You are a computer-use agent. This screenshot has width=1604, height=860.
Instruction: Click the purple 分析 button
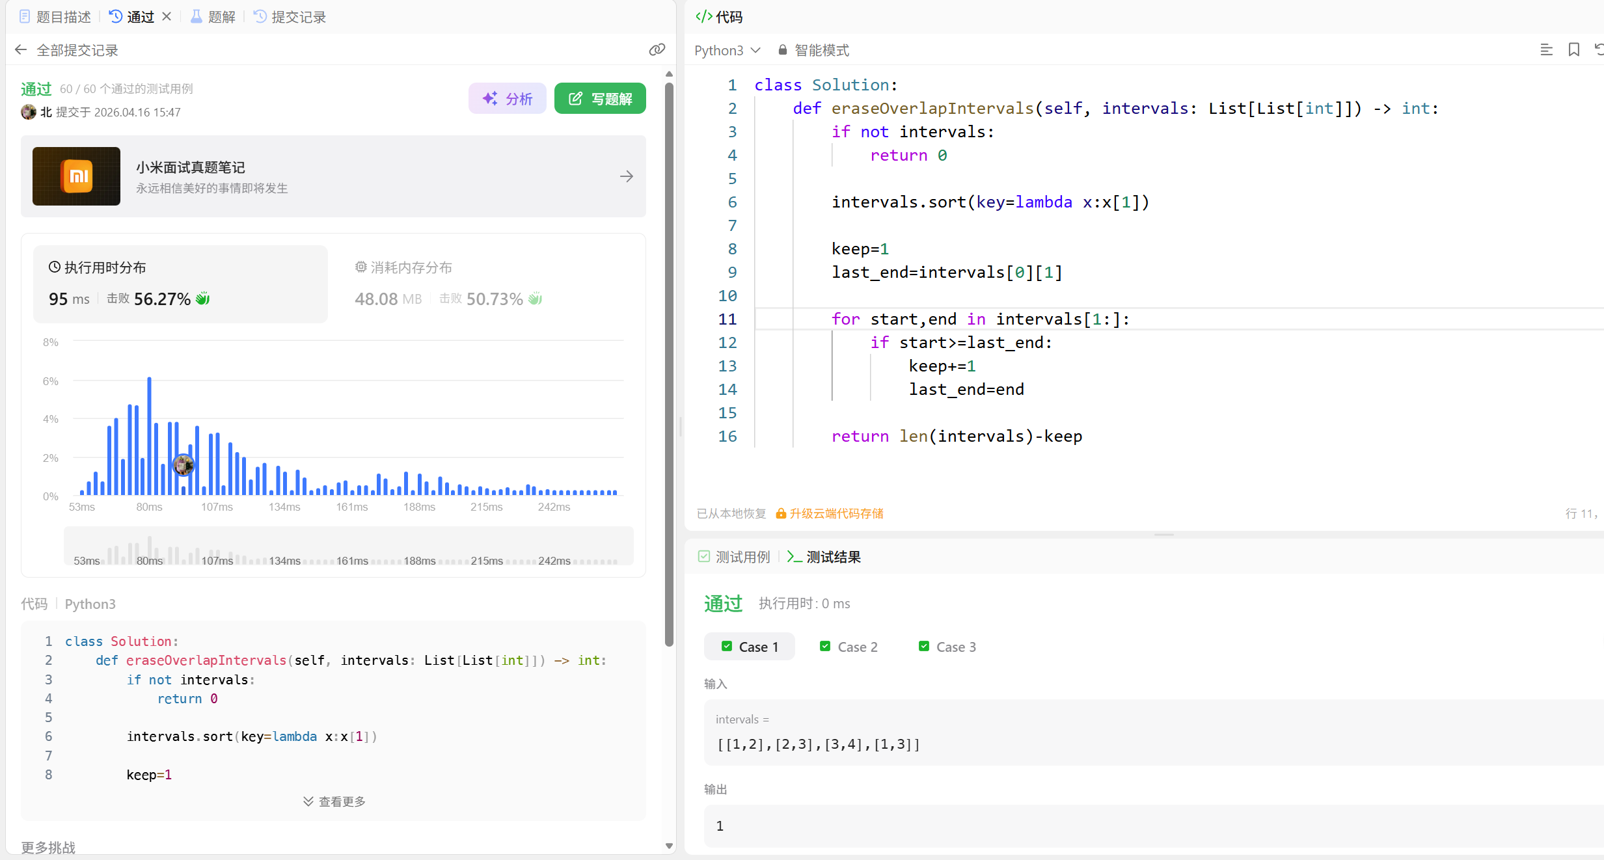click(x=508, y=99)
